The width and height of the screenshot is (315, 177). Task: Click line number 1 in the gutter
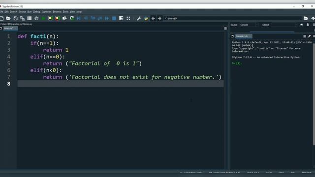pos(9,36)
